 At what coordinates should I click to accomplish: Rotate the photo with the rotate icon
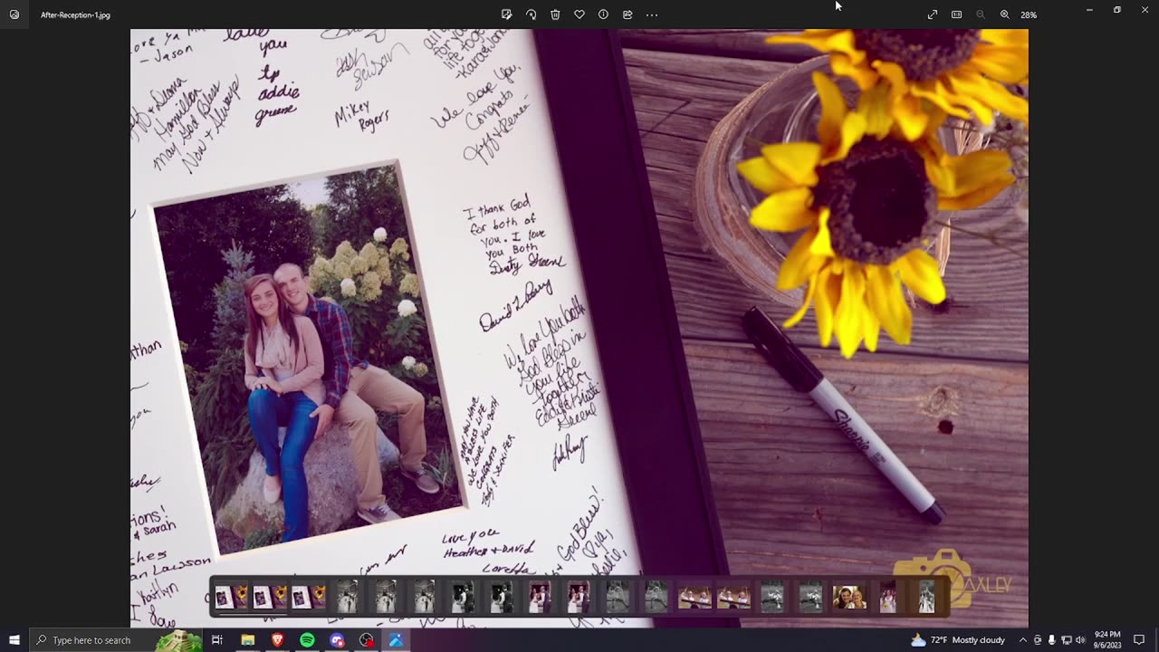[x=531, y=14]
